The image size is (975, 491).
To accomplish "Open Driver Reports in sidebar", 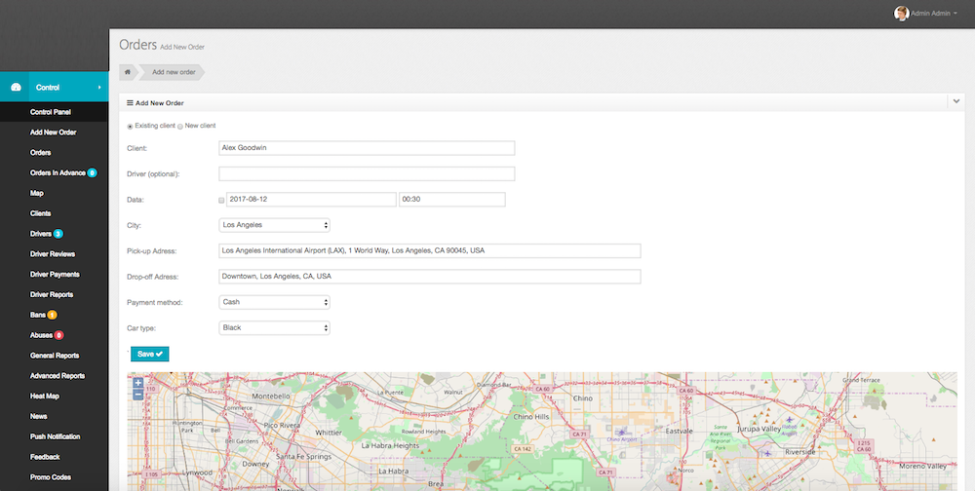I will click(52, 294).
